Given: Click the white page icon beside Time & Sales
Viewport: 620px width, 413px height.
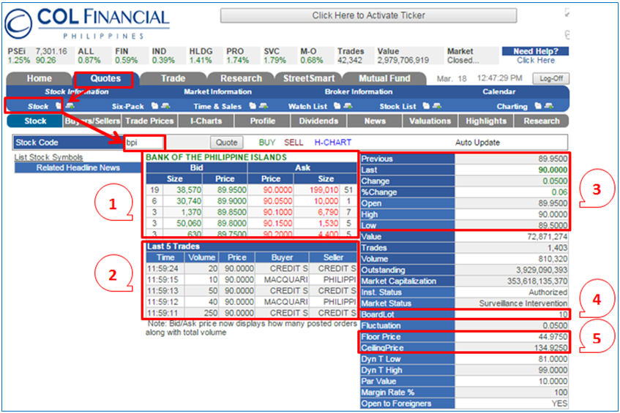Looking at the screenshot, I should pyautogui.click(x=253, y=106).
